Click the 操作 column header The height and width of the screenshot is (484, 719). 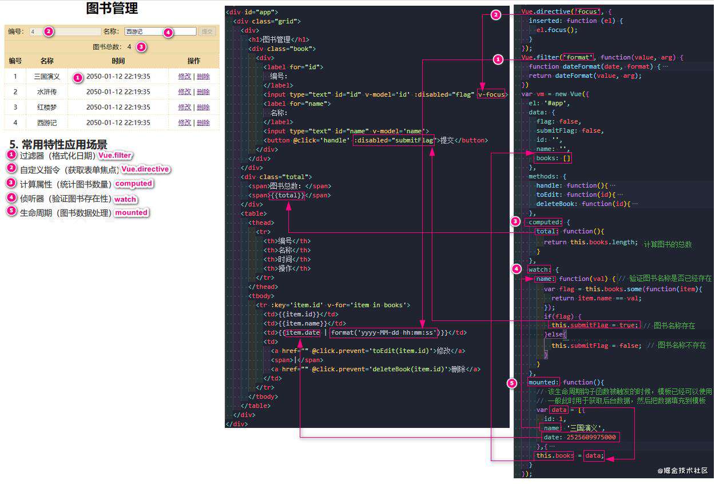point(194,61)
